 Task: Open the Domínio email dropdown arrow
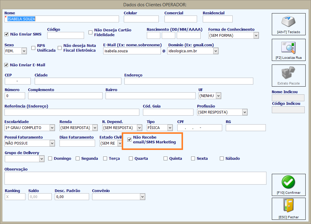pos(216,51)
